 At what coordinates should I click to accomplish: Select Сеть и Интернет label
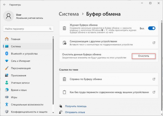click(21, 61)
